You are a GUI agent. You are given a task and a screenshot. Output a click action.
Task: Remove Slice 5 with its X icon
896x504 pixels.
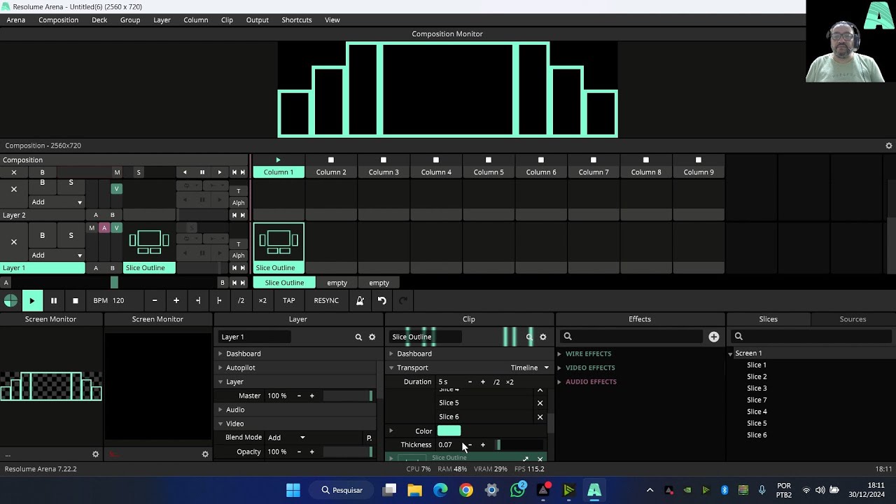tap(540, 402)
